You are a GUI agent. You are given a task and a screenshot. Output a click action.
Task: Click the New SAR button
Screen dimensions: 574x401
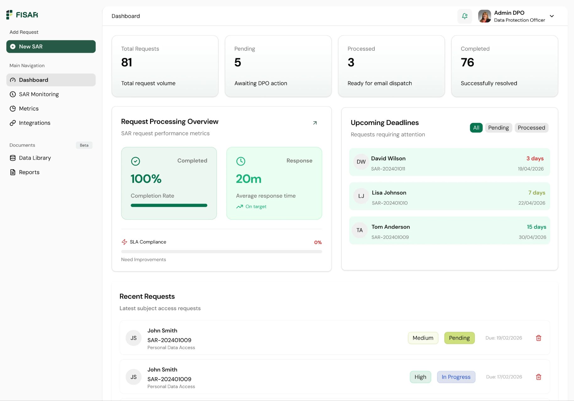pos(51,46)
